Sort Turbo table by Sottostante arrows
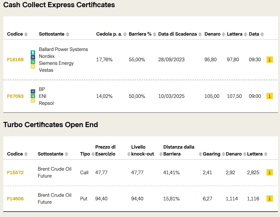280x217 pixels. point(66,154)
